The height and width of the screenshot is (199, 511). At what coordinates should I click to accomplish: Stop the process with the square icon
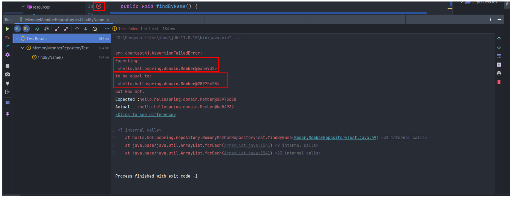7,66
